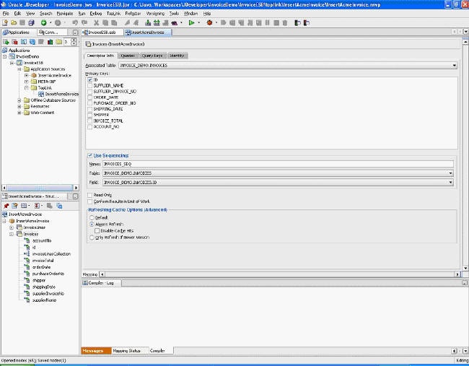Check the Disable Cache Hits checkbox

pyautogui.click(x=97, y=231)
